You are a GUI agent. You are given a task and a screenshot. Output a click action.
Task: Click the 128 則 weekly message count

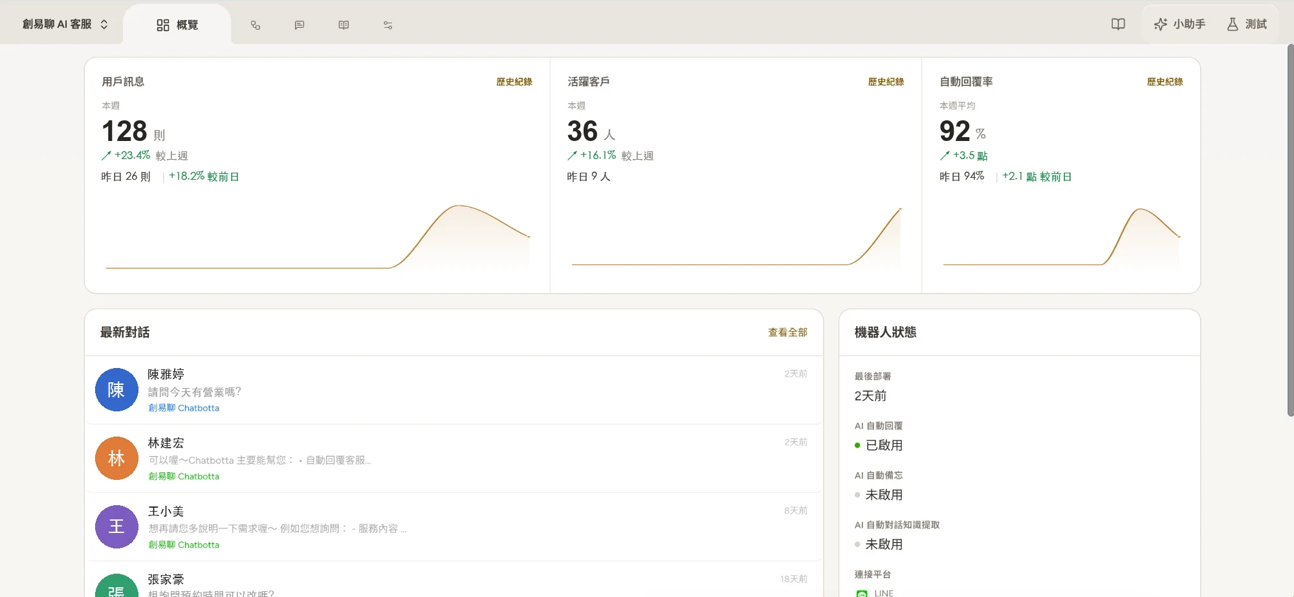coord(133,131)
